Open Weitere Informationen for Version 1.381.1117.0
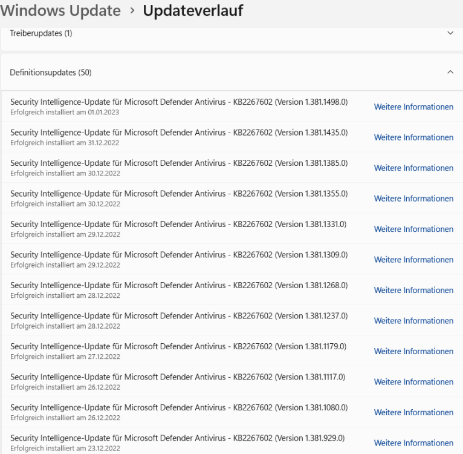This screenshot has width=463, height=454. [x=413, y=382]
